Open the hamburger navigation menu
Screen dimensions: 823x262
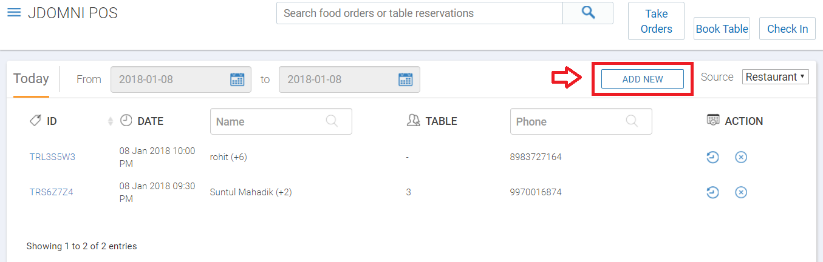(14, 13)
